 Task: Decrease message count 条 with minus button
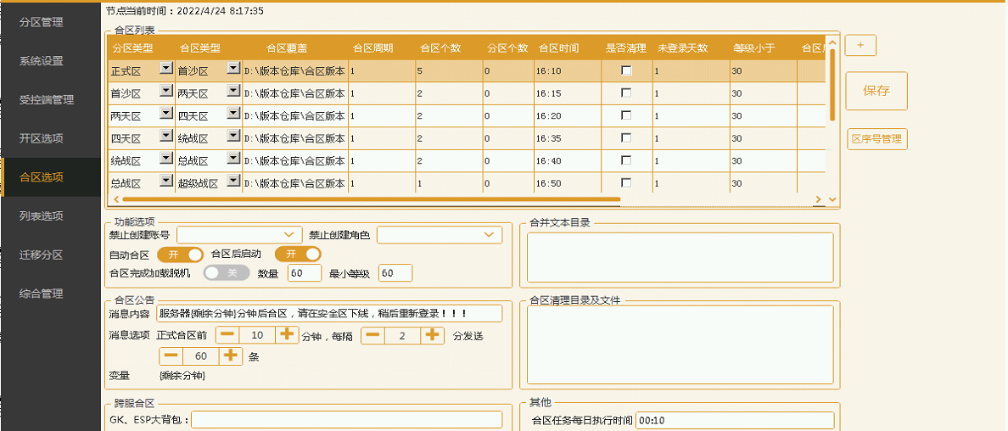coord(171,356)
